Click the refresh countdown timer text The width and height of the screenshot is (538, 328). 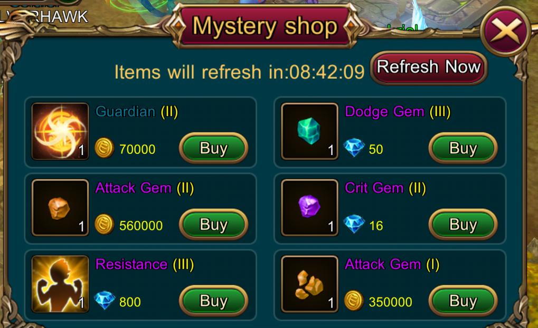239,72
